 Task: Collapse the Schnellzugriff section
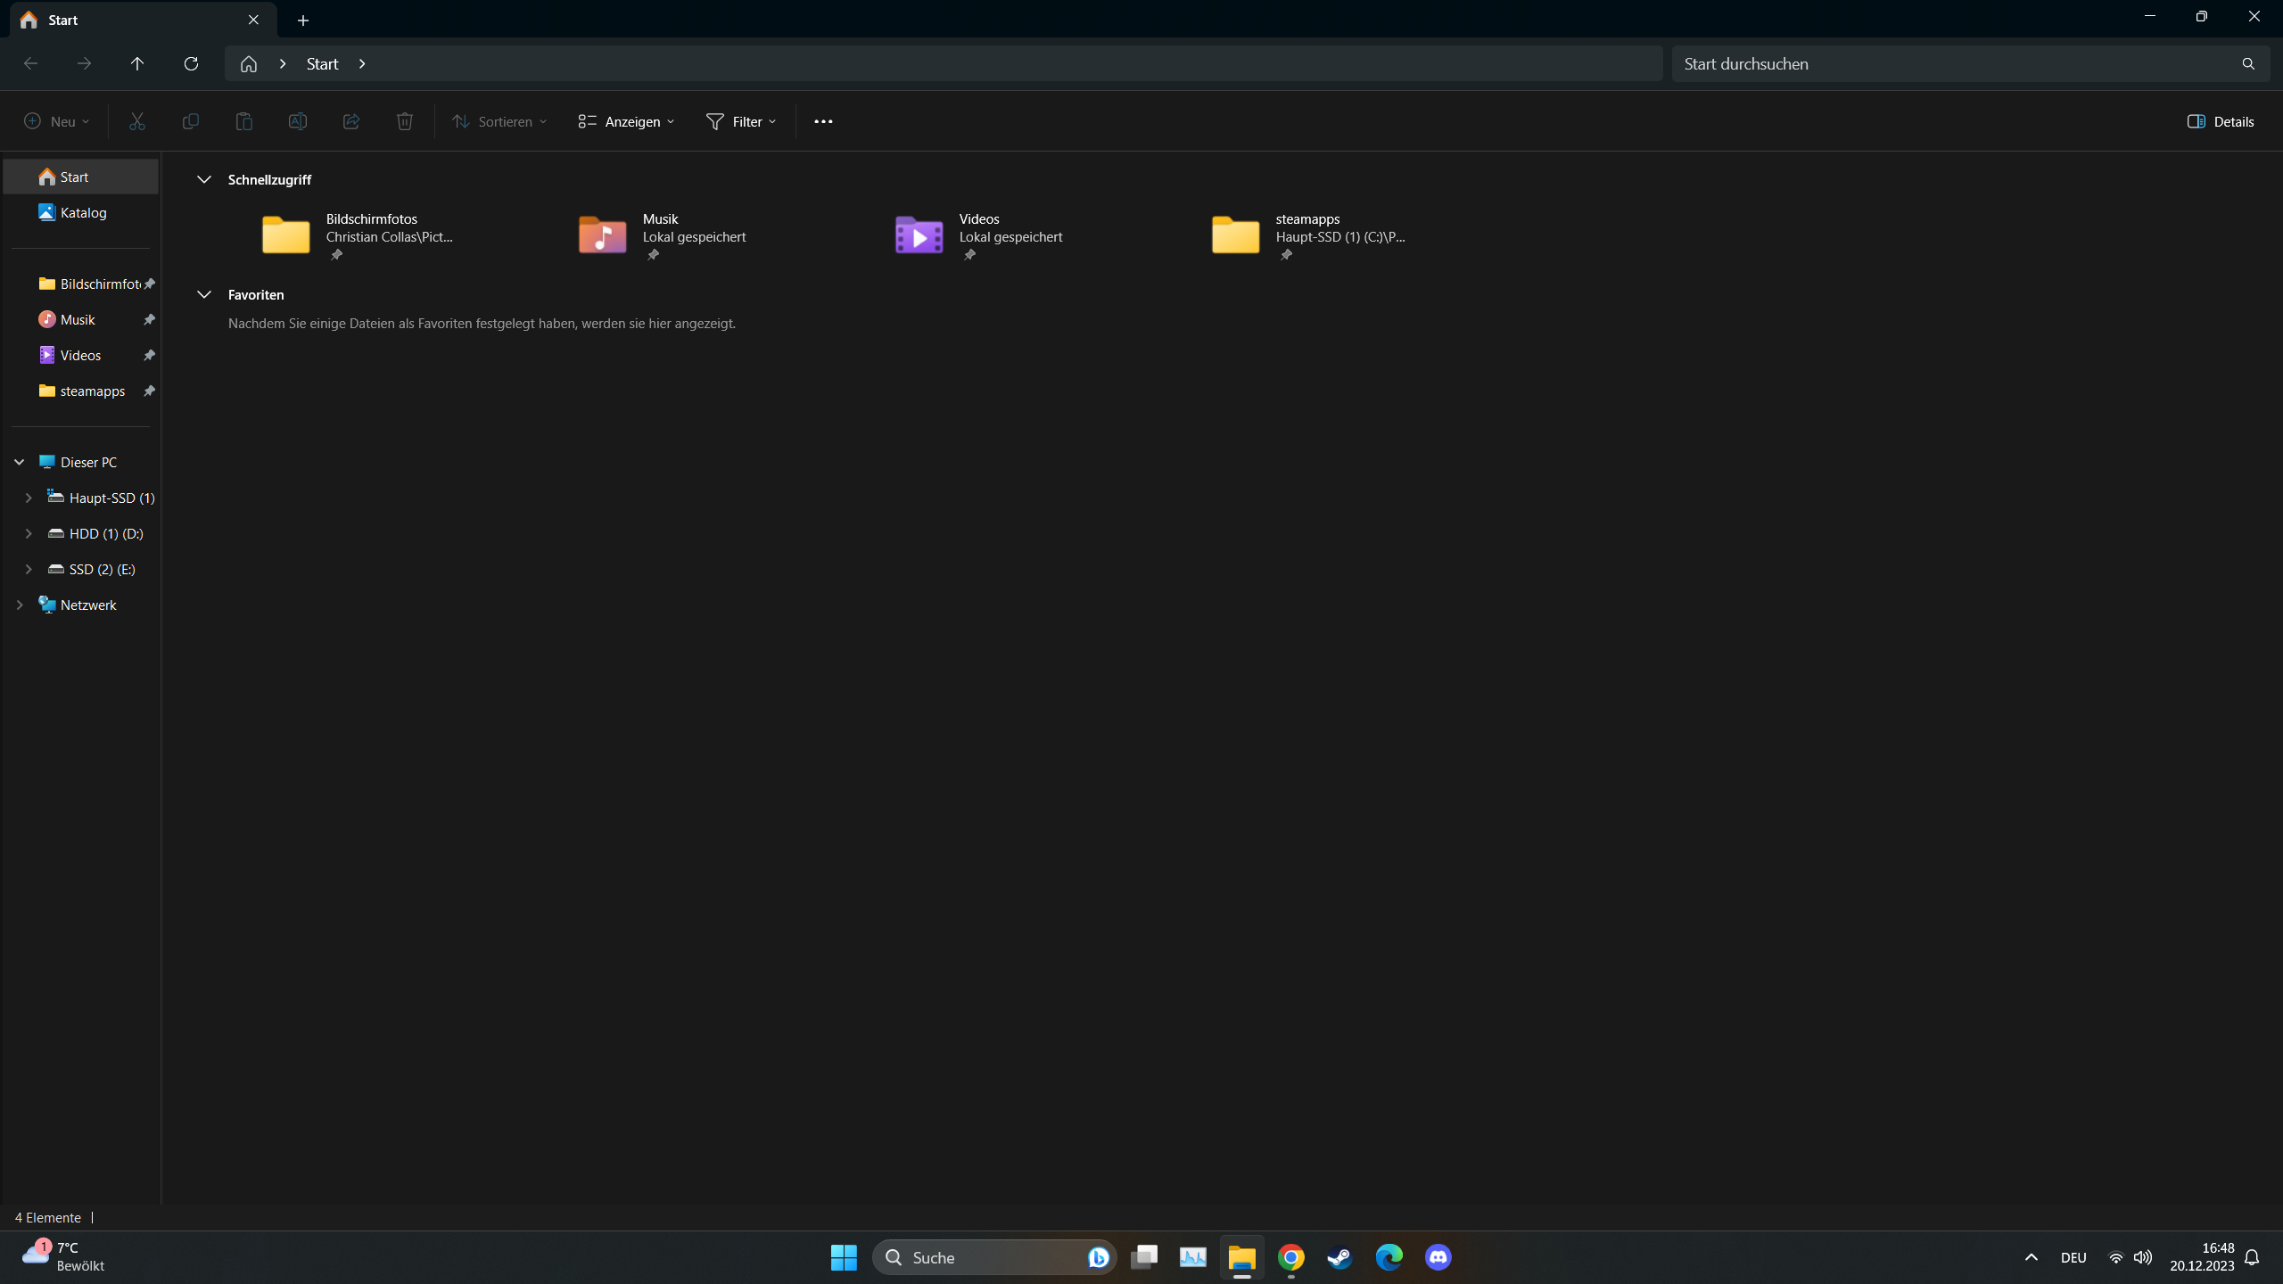click(204, 179)
